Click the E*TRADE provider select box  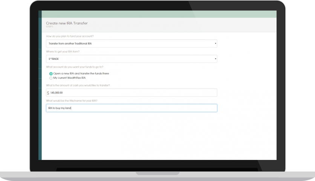coord(131,59)
